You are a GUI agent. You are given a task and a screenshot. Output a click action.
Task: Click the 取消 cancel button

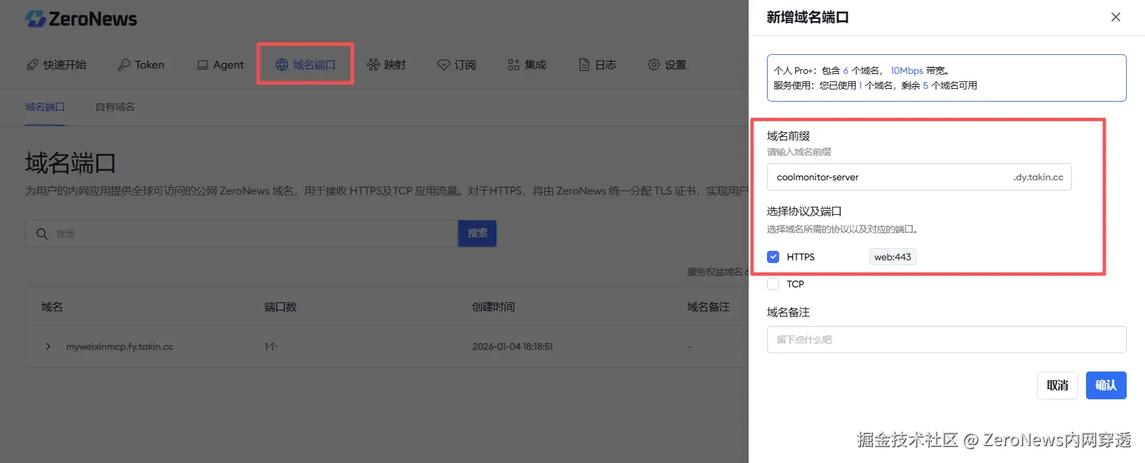point(1058,385)
